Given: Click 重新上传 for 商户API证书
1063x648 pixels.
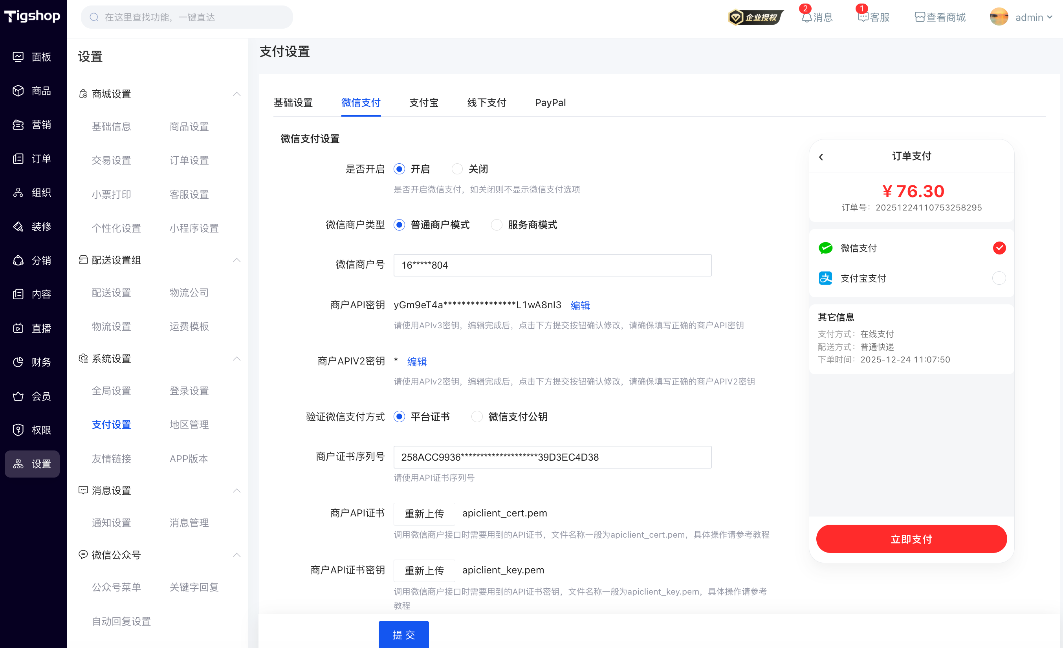Looking at the screenshot, I should click(x=424, y=513).
